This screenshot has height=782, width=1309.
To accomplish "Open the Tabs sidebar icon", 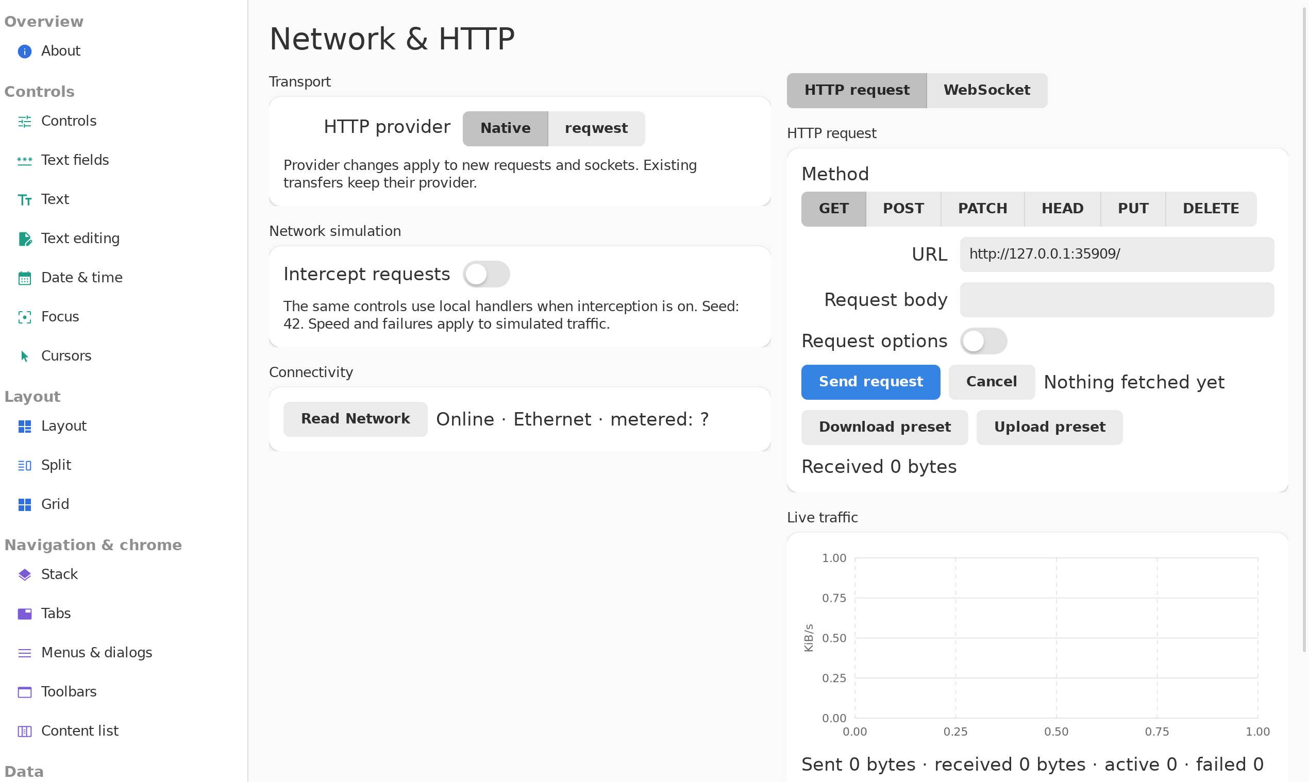I will pyautogui.click(x=25, y=614).
